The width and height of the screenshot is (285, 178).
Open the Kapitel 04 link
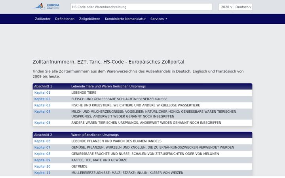pos(42,112)
